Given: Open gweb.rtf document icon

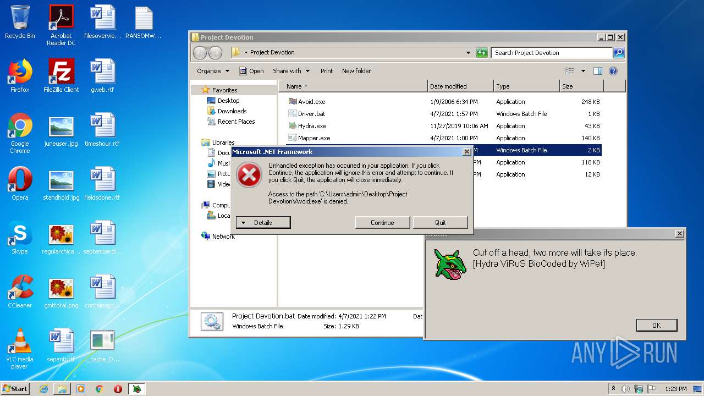Looking at the screenshot, I should 102,76.
